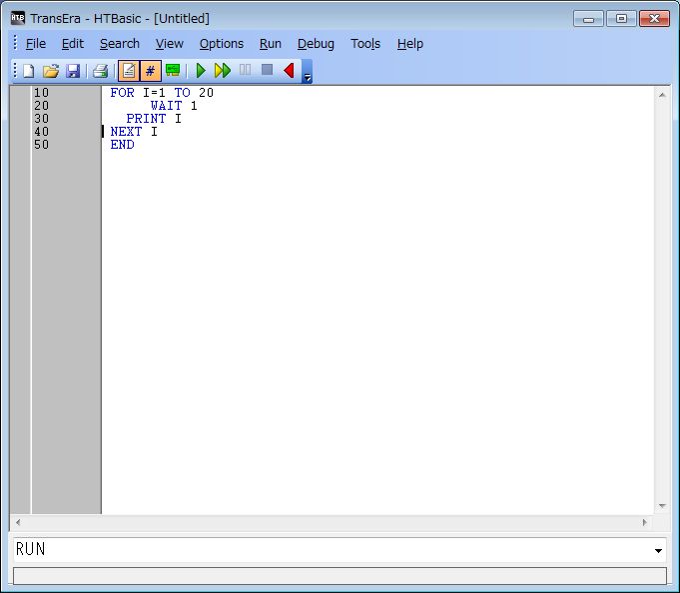Toggle line numbers with the # button
This screenshot has width=680, height=593.
click(151, 71)
